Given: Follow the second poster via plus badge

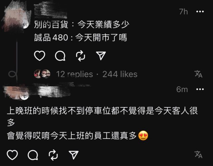Looking at the screenshot, I should [x=24, y=96].
